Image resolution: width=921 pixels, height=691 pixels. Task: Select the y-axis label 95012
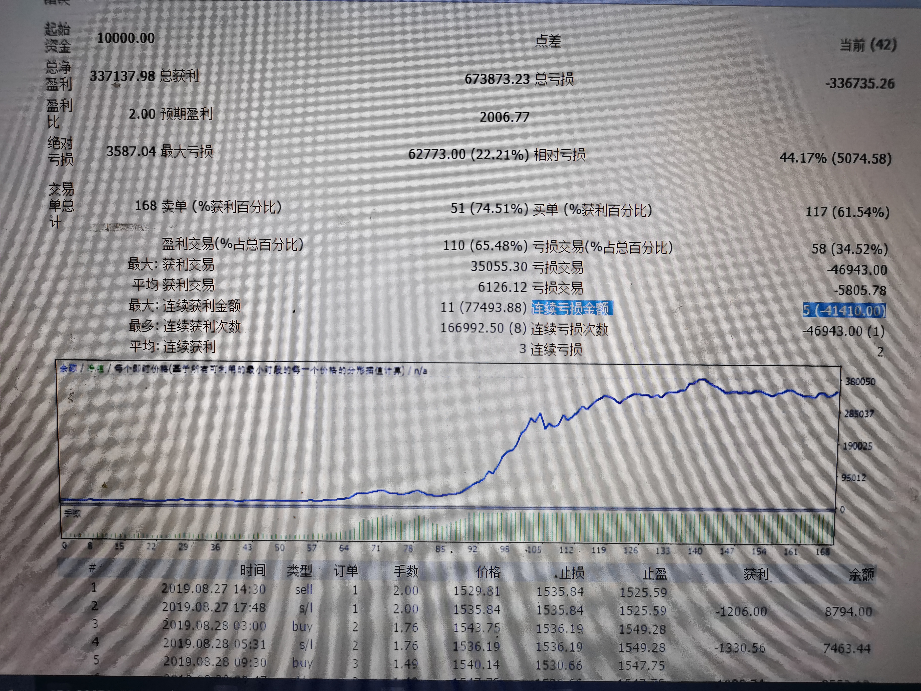pyautogui.click(x=854, y=478)
